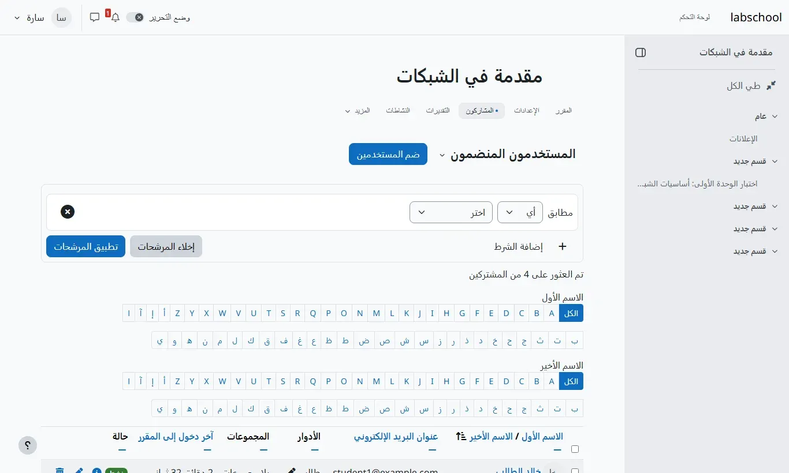Toggle edit mode switch
Screen dimensions: 789x473
[135, 17]
